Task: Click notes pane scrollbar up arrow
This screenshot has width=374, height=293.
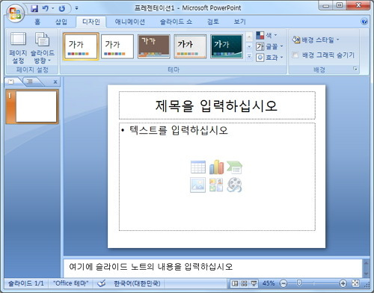Action: pyautogui.click(x=366, y=263)
